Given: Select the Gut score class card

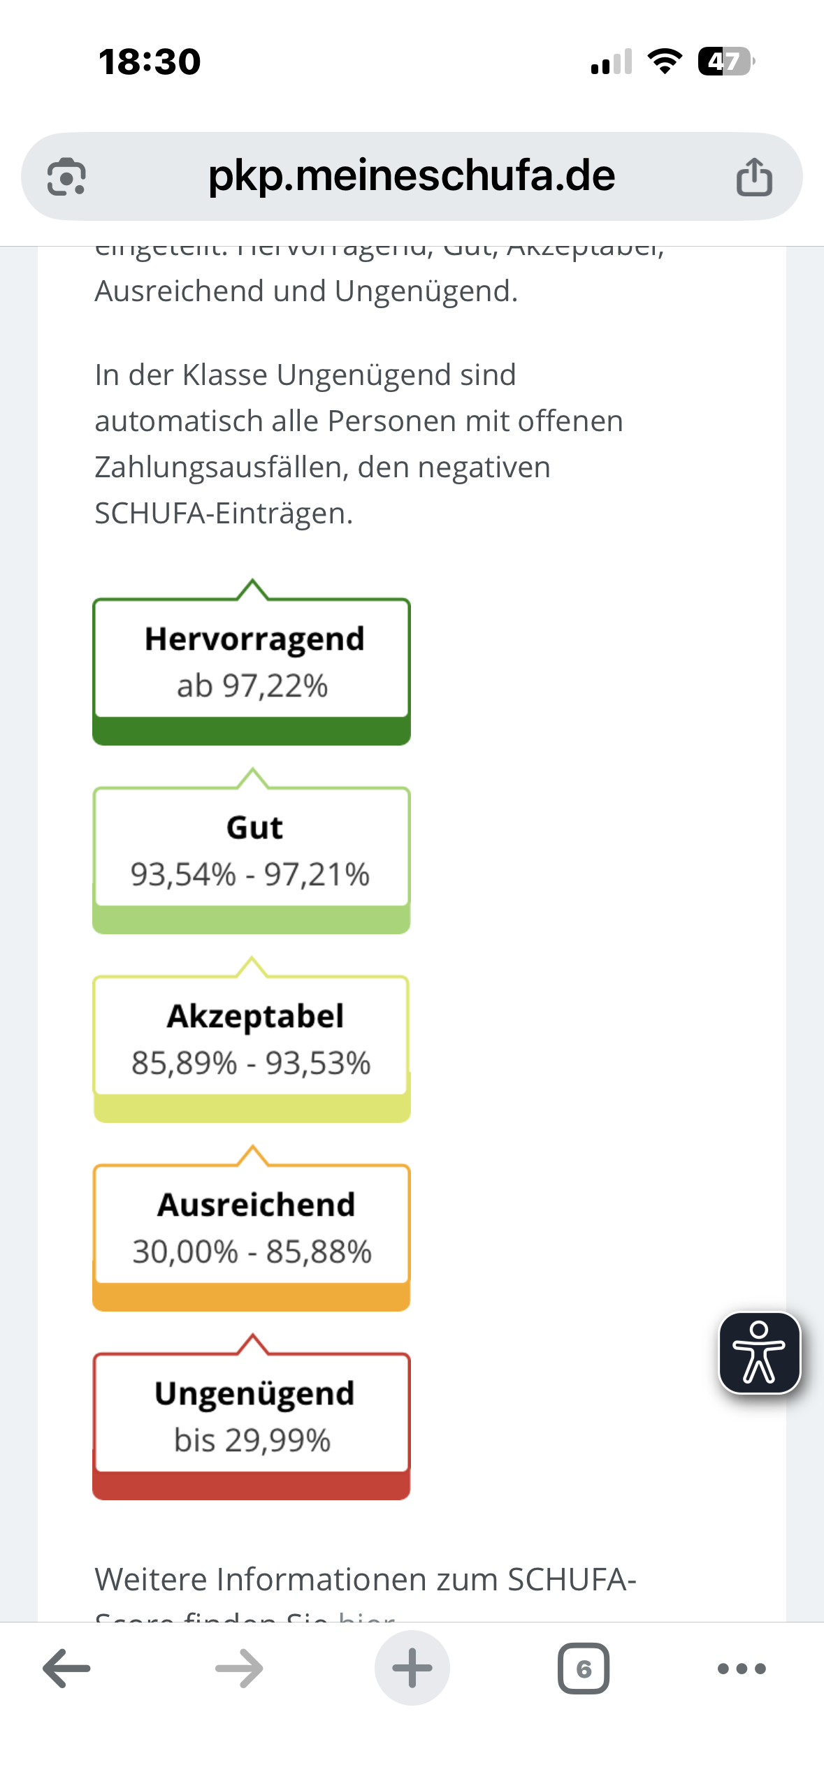Looking at the screenshot, I should coord(252,849).
